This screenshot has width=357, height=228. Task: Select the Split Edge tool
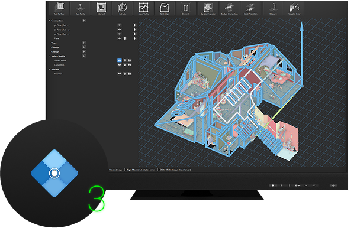[165, 9]
